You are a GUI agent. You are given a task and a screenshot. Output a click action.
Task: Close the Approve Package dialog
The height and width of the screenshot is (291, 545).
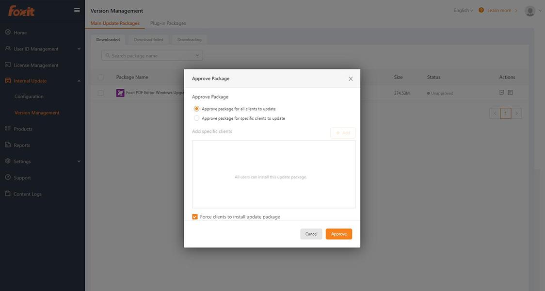pos(351,79)
